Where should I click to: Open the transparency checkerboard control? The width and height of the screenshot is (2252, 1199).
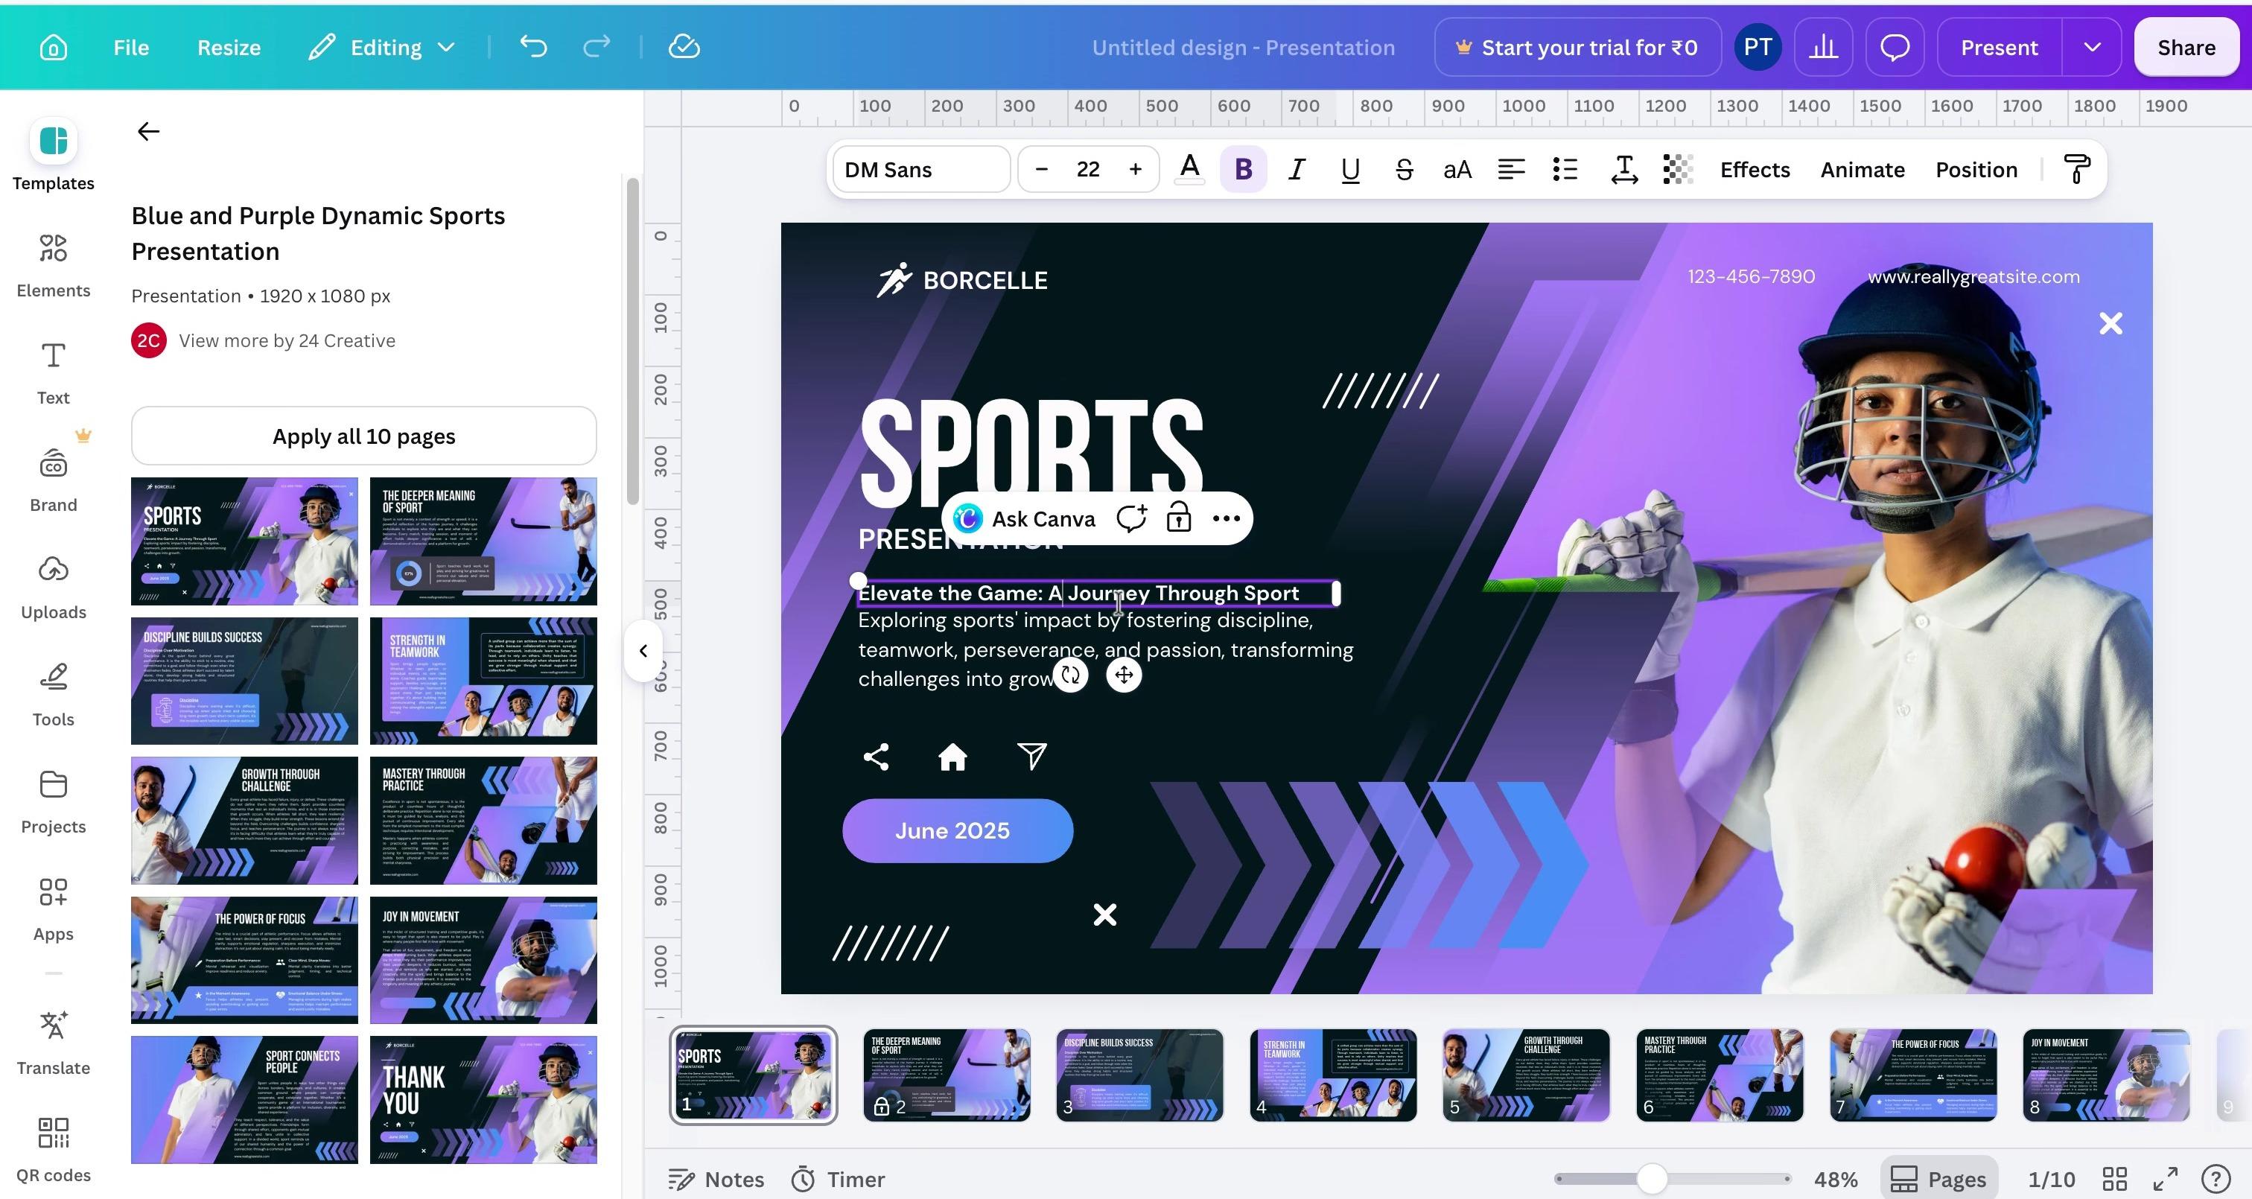tap(1678, 170)
